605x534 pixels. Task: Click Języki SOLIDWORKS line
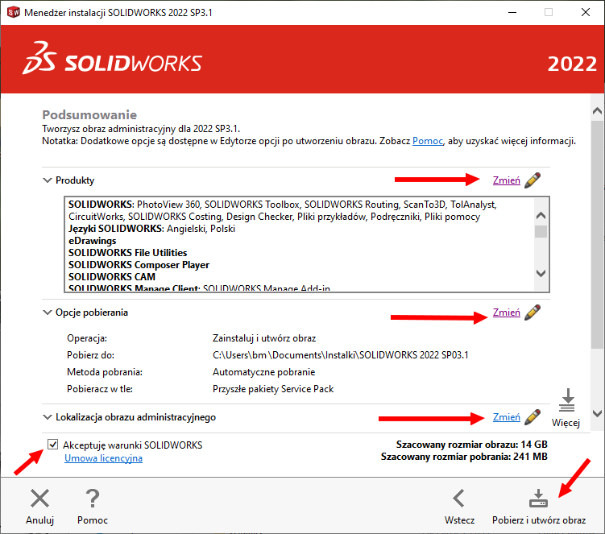(x=151, y=229)
